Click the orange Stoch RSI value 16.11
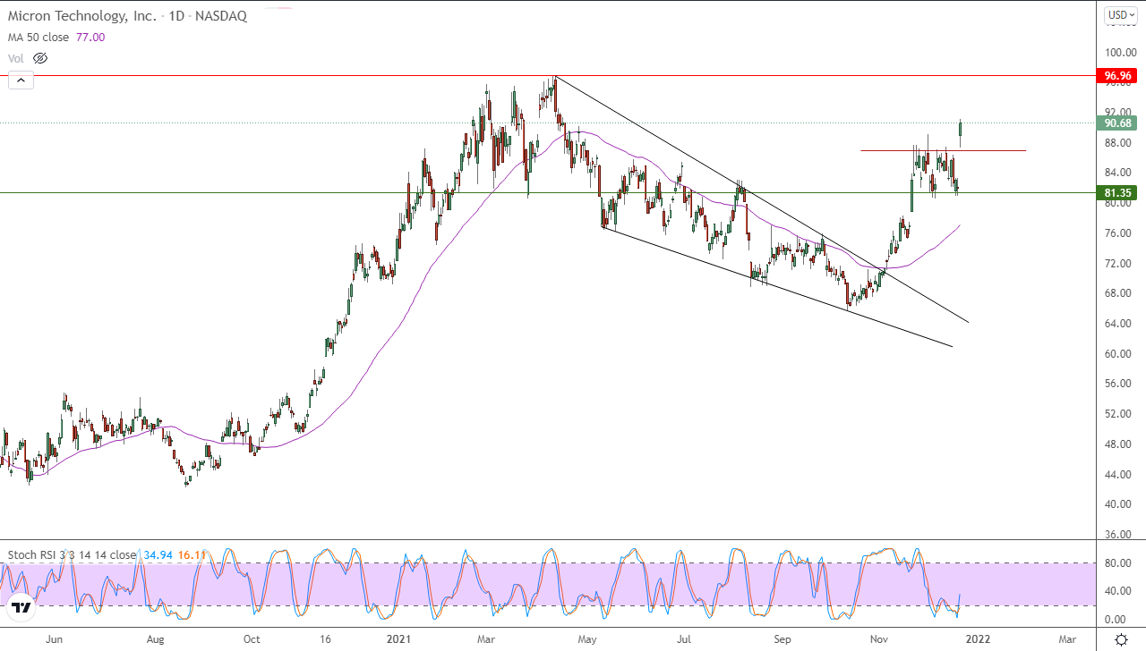The width and height of the screenshot is (1146, 651). pos(192,554)
